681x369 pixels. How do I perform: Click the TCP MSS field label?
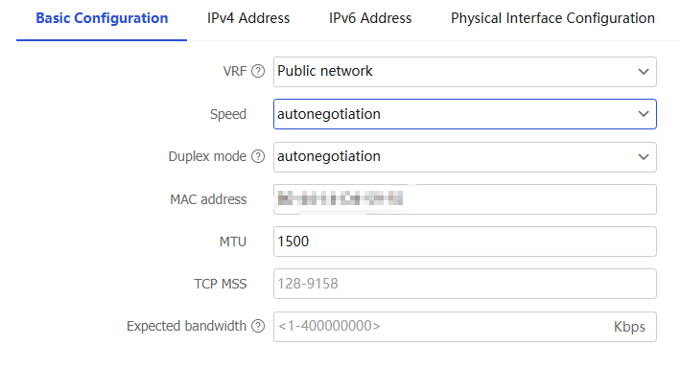coord(221,284)
